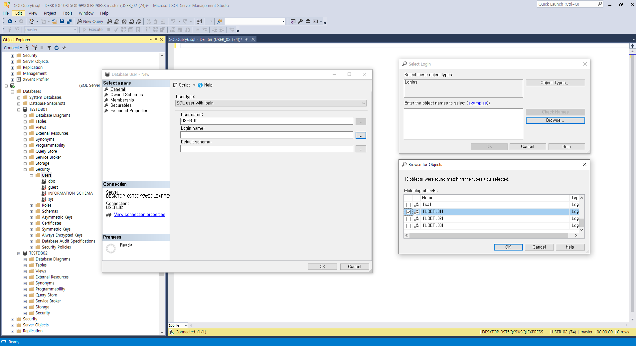Click User name browse ellipsis button
Screen dimensions: 636x346
361,121
